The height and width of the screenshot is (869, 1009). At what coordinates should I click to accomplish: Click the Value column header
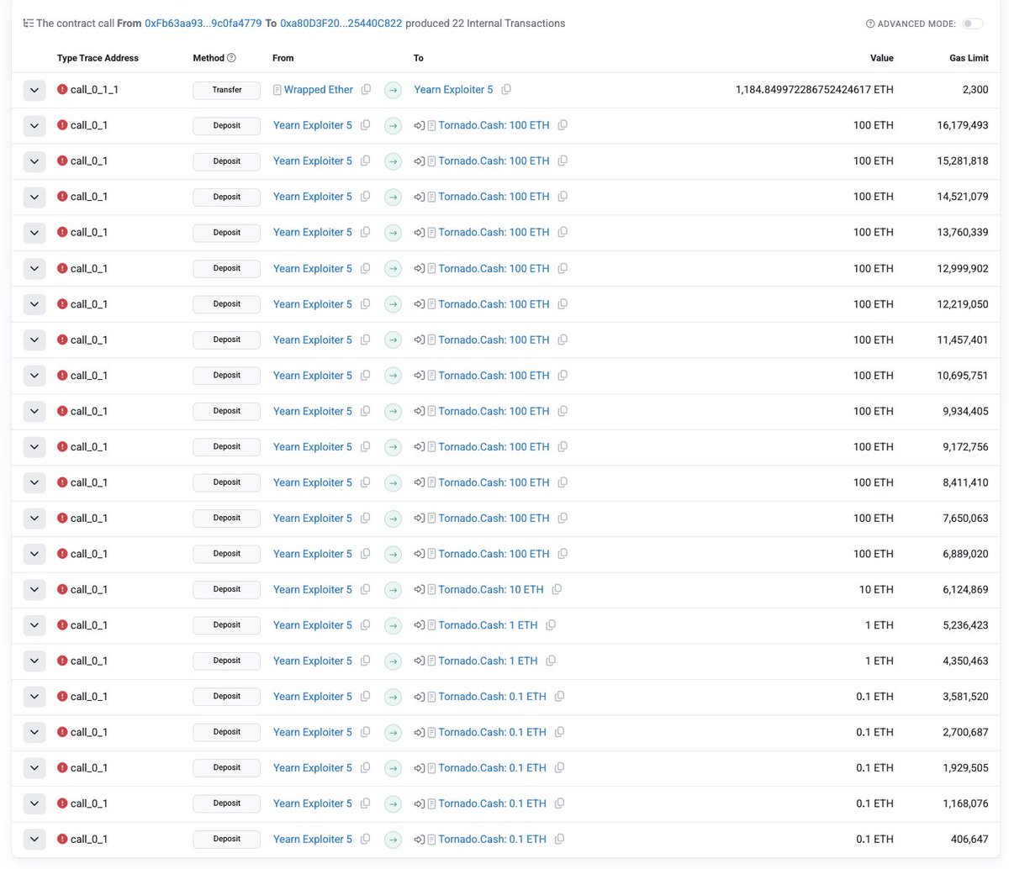pyautogui.click(x=881, y=58)
